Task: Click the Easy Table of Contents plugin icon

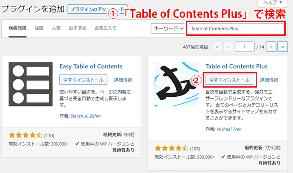Action: click(x=31, y=84)
